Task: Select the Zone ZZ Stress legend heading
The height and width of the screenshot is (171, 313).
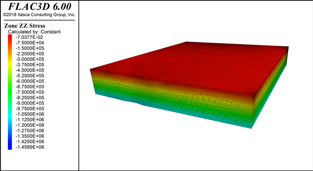Action: point(25,26)
